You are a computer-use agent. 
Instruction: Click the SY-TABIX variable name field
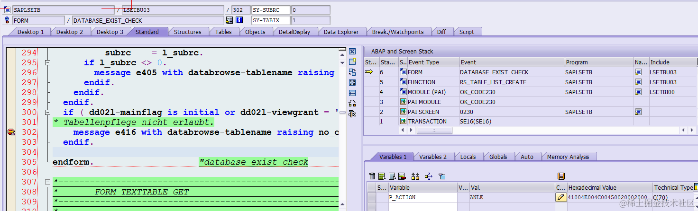click(271, 20)
